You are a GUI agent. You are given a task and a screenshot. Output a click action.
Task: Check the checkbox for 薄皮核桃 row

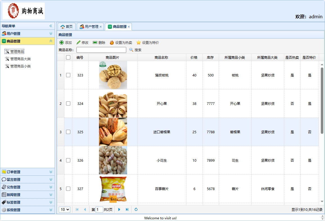[69, 75]
